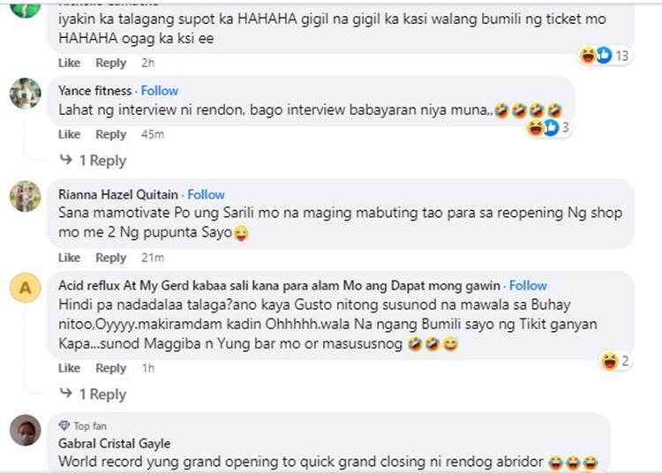Open the laughing reaction on Acid reflux comment
The height and width of the screenshot is (473, 662).
[x=615, y=361]
